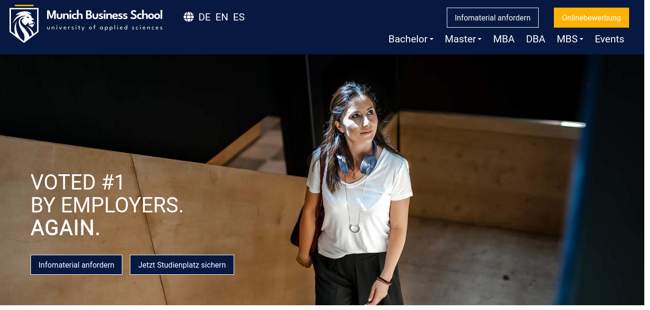Click header Infomaterial anfordern outlined button

(x=492, y=18)
